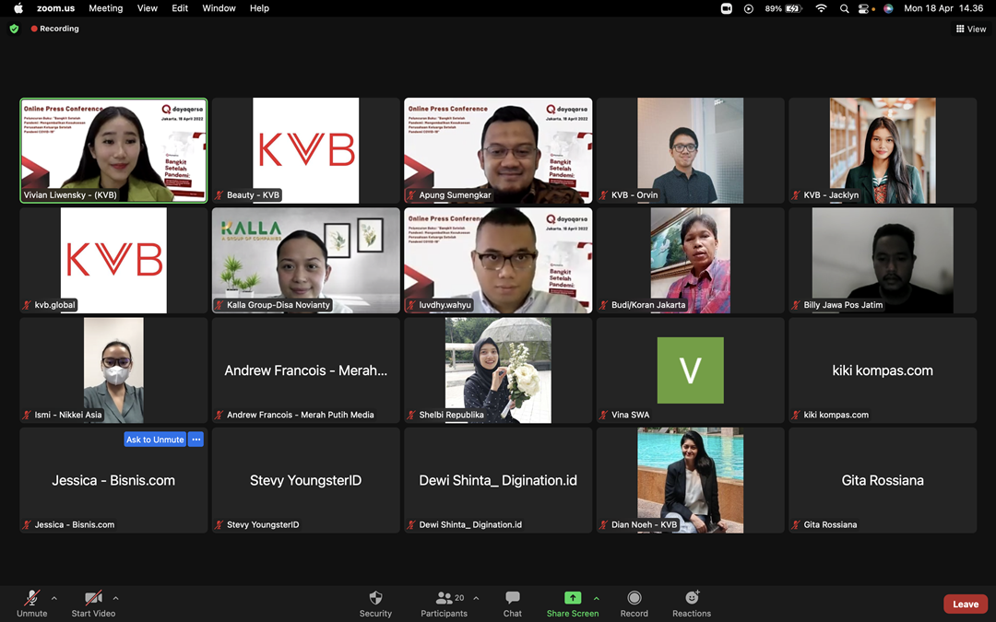Open the Chat bubble icon
This screenshot has height=622, width=996.
coord(513,598)
